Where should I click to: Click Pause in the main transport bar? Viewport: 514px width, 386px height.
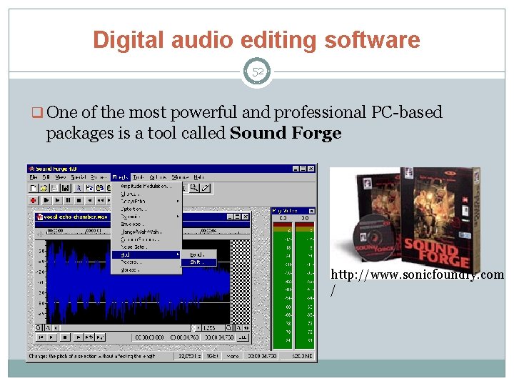[69, 200]
